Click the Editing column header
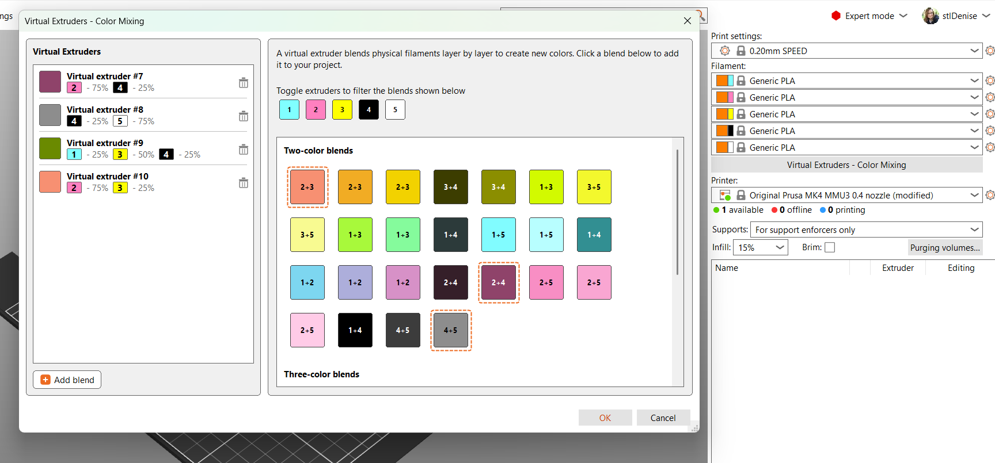The width and height of the screenshot is (995, 463). click(961, 268)
